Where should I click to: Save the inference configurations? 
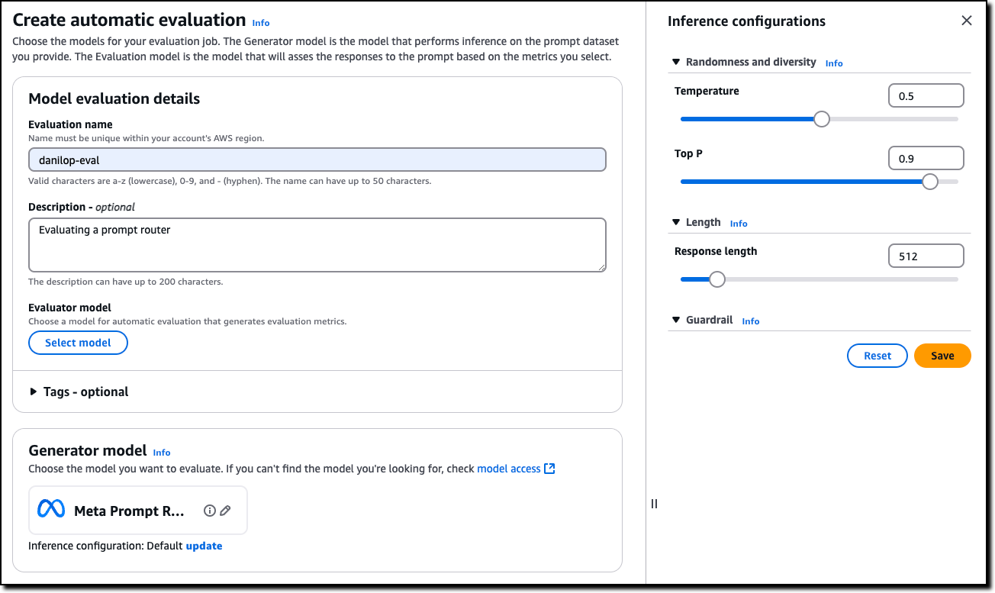942,356
